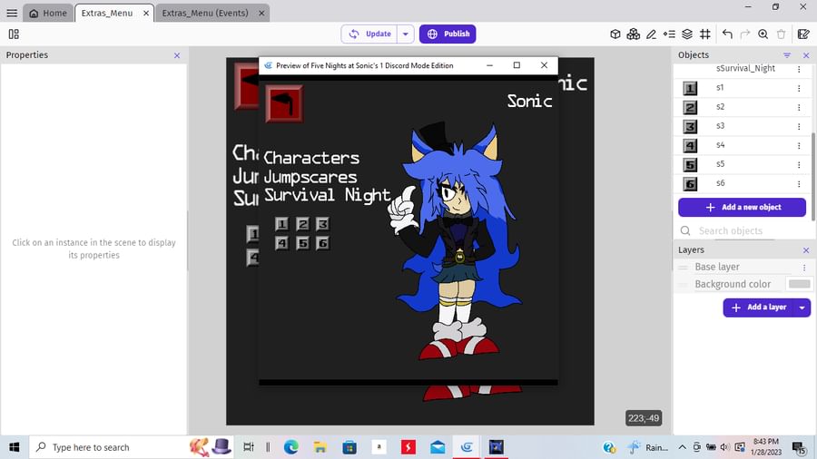Open options menu for s5 object

click(x=799, y=165)
